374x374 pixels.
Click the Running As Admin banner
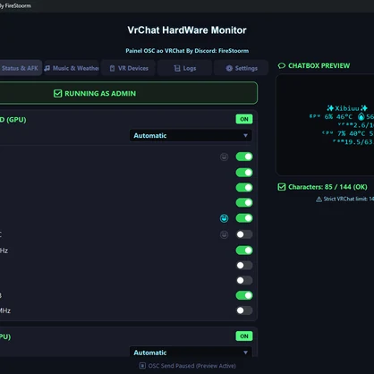point(128,93)
